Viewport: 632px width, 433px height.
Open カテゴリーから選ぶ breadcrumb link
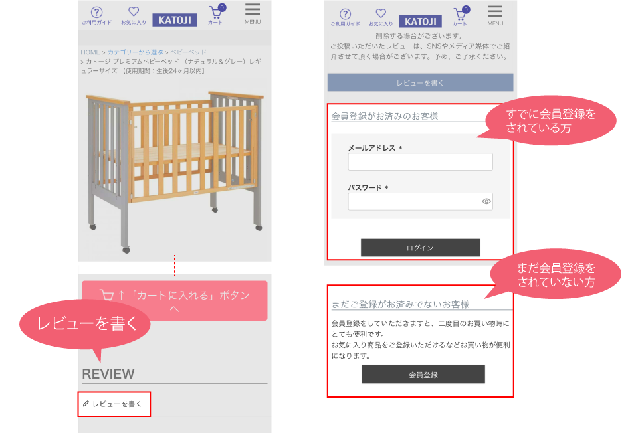(x=135, y=52)
